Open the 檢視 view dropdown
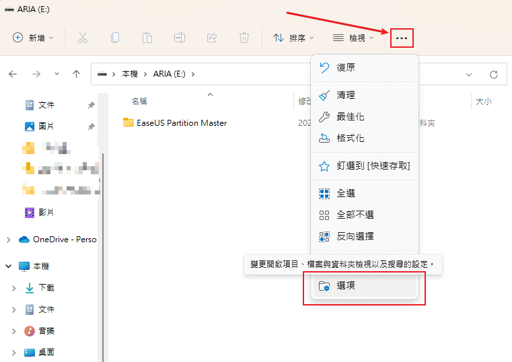Screen dimensions: 512x362 pos(353,38)
